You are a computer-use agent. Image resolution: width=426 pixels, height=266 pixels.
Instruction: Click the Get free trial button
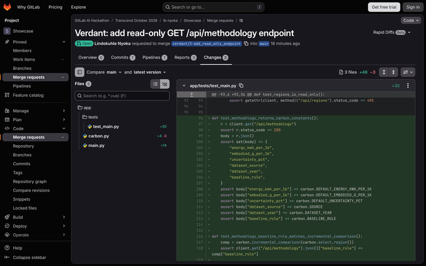(x=384, y=7)
